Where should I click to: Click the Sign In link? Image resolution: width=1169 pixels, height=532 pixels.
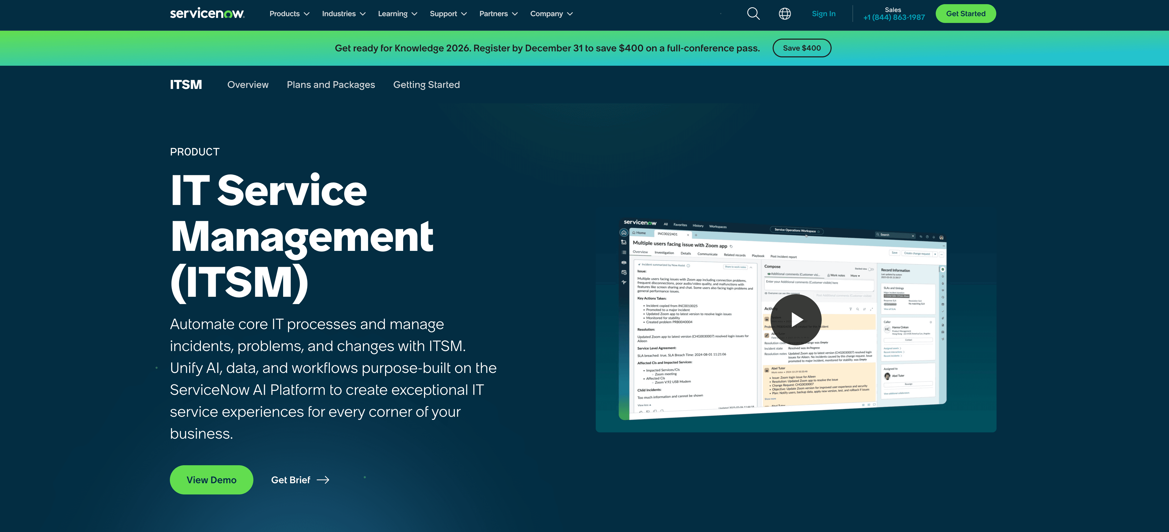pyautogui.click(x=823, y=14)
